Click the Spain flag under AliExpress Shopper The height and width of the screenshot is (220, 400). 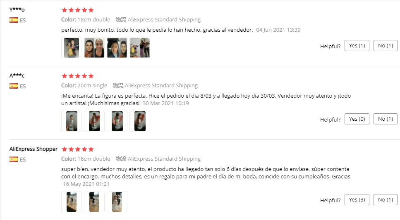point(14,159)
